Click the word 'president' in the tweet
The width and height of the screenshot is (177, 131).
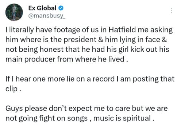[x=80, y=40]
